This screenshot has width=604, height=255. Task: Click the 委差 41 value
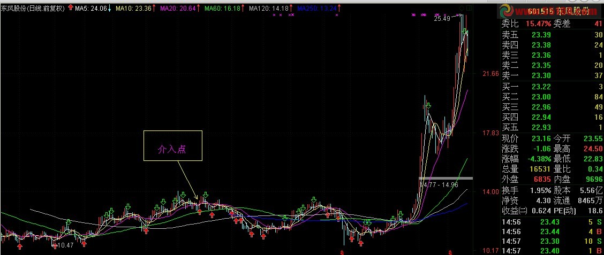598,24
